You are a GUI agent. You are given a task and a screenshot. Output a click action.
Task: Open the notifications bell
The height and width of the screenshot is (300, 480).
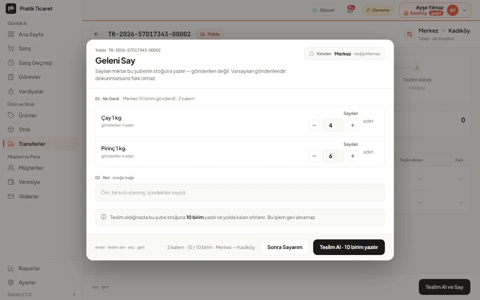pos(350,10)
